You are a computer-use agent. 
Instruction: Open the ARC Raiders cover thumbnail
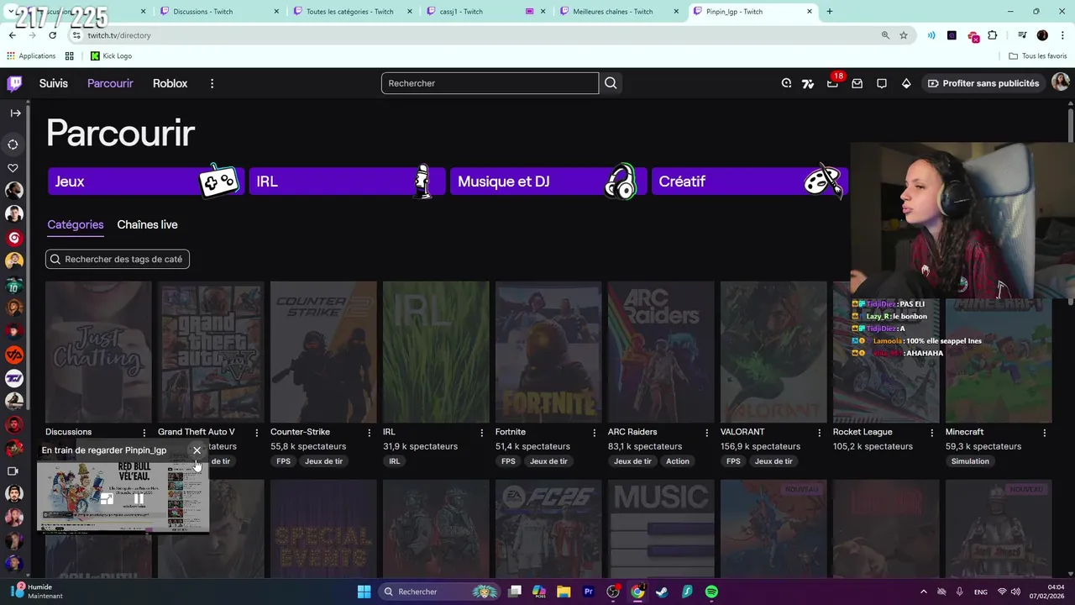pos(661,352)
